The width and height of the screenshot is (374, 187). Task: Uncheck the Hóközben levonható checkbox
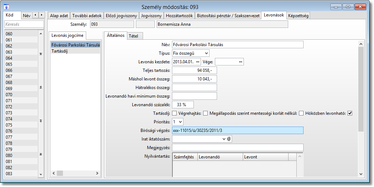[x=350, y=113]
